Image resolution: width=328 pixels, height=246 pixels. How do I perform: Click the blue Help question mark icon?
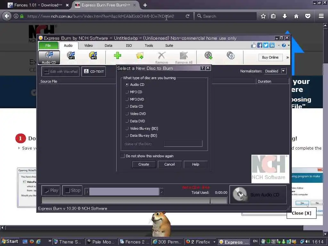coord(284,45)
